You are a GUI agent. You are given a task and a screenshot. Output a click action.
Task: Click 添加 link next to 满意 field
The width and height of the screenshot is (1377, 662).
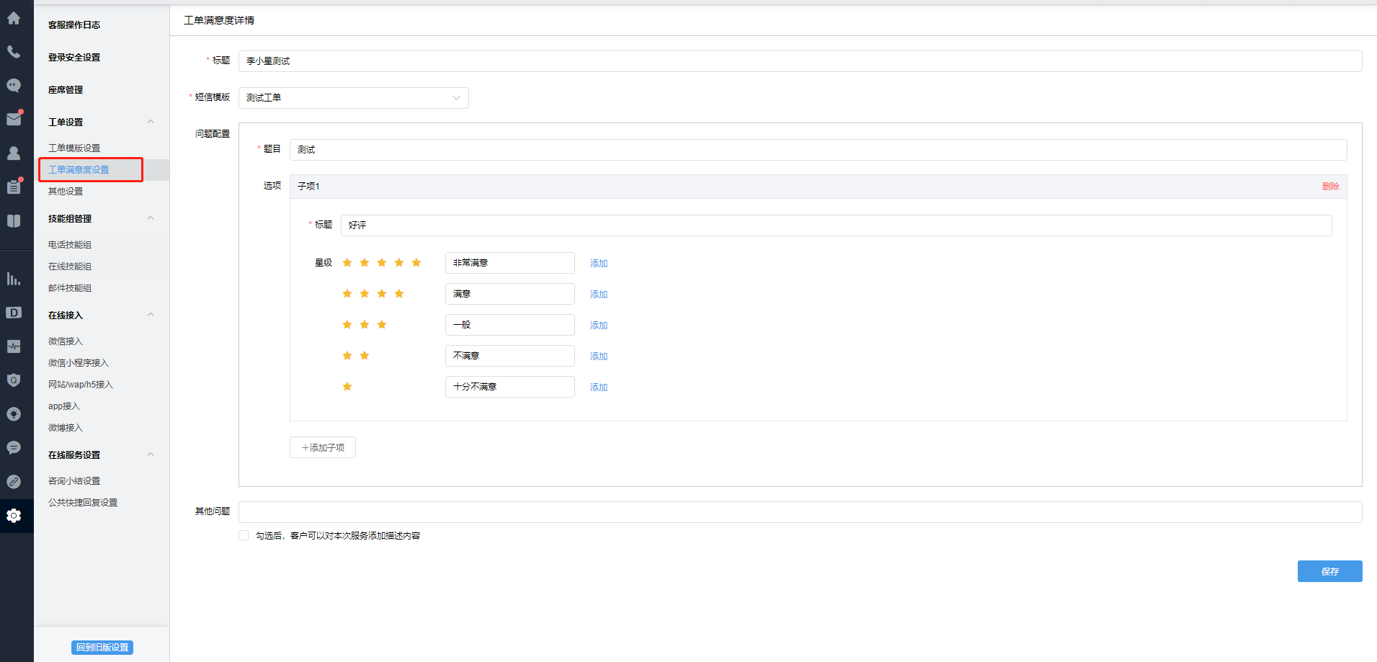[599, 295]
